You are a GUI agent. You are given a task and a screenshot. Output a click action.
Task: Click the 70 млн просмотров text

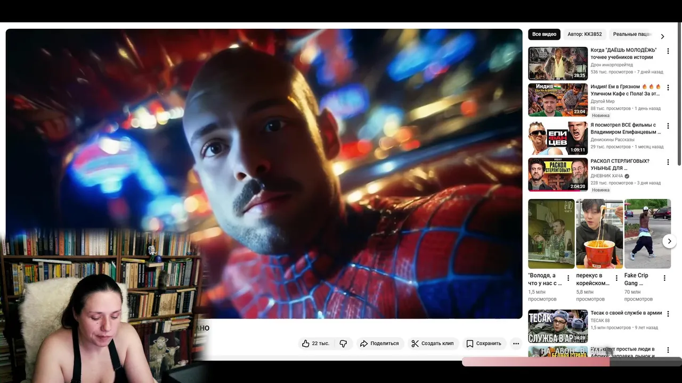pos(638,295)
